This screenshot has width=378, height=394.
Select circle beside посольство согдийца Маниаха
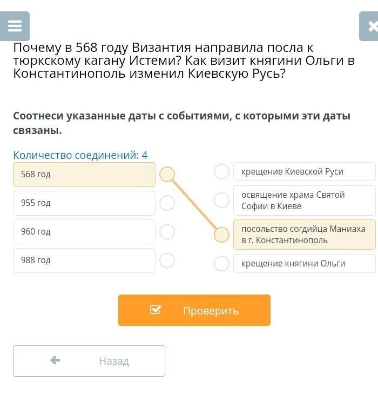click(x=221, y=235)
